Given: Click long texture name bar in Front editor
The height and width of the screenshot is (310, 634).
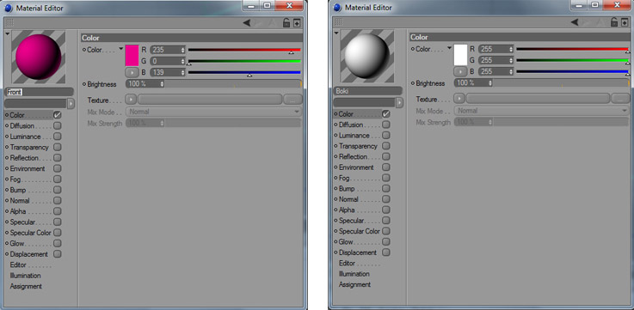Looking at the screenshot, I should point(210,100).
